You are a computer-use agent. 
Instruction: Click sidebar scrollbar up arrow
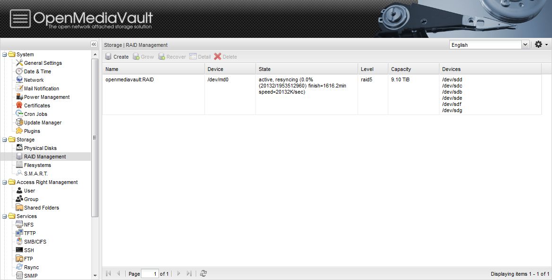[95, 54]
